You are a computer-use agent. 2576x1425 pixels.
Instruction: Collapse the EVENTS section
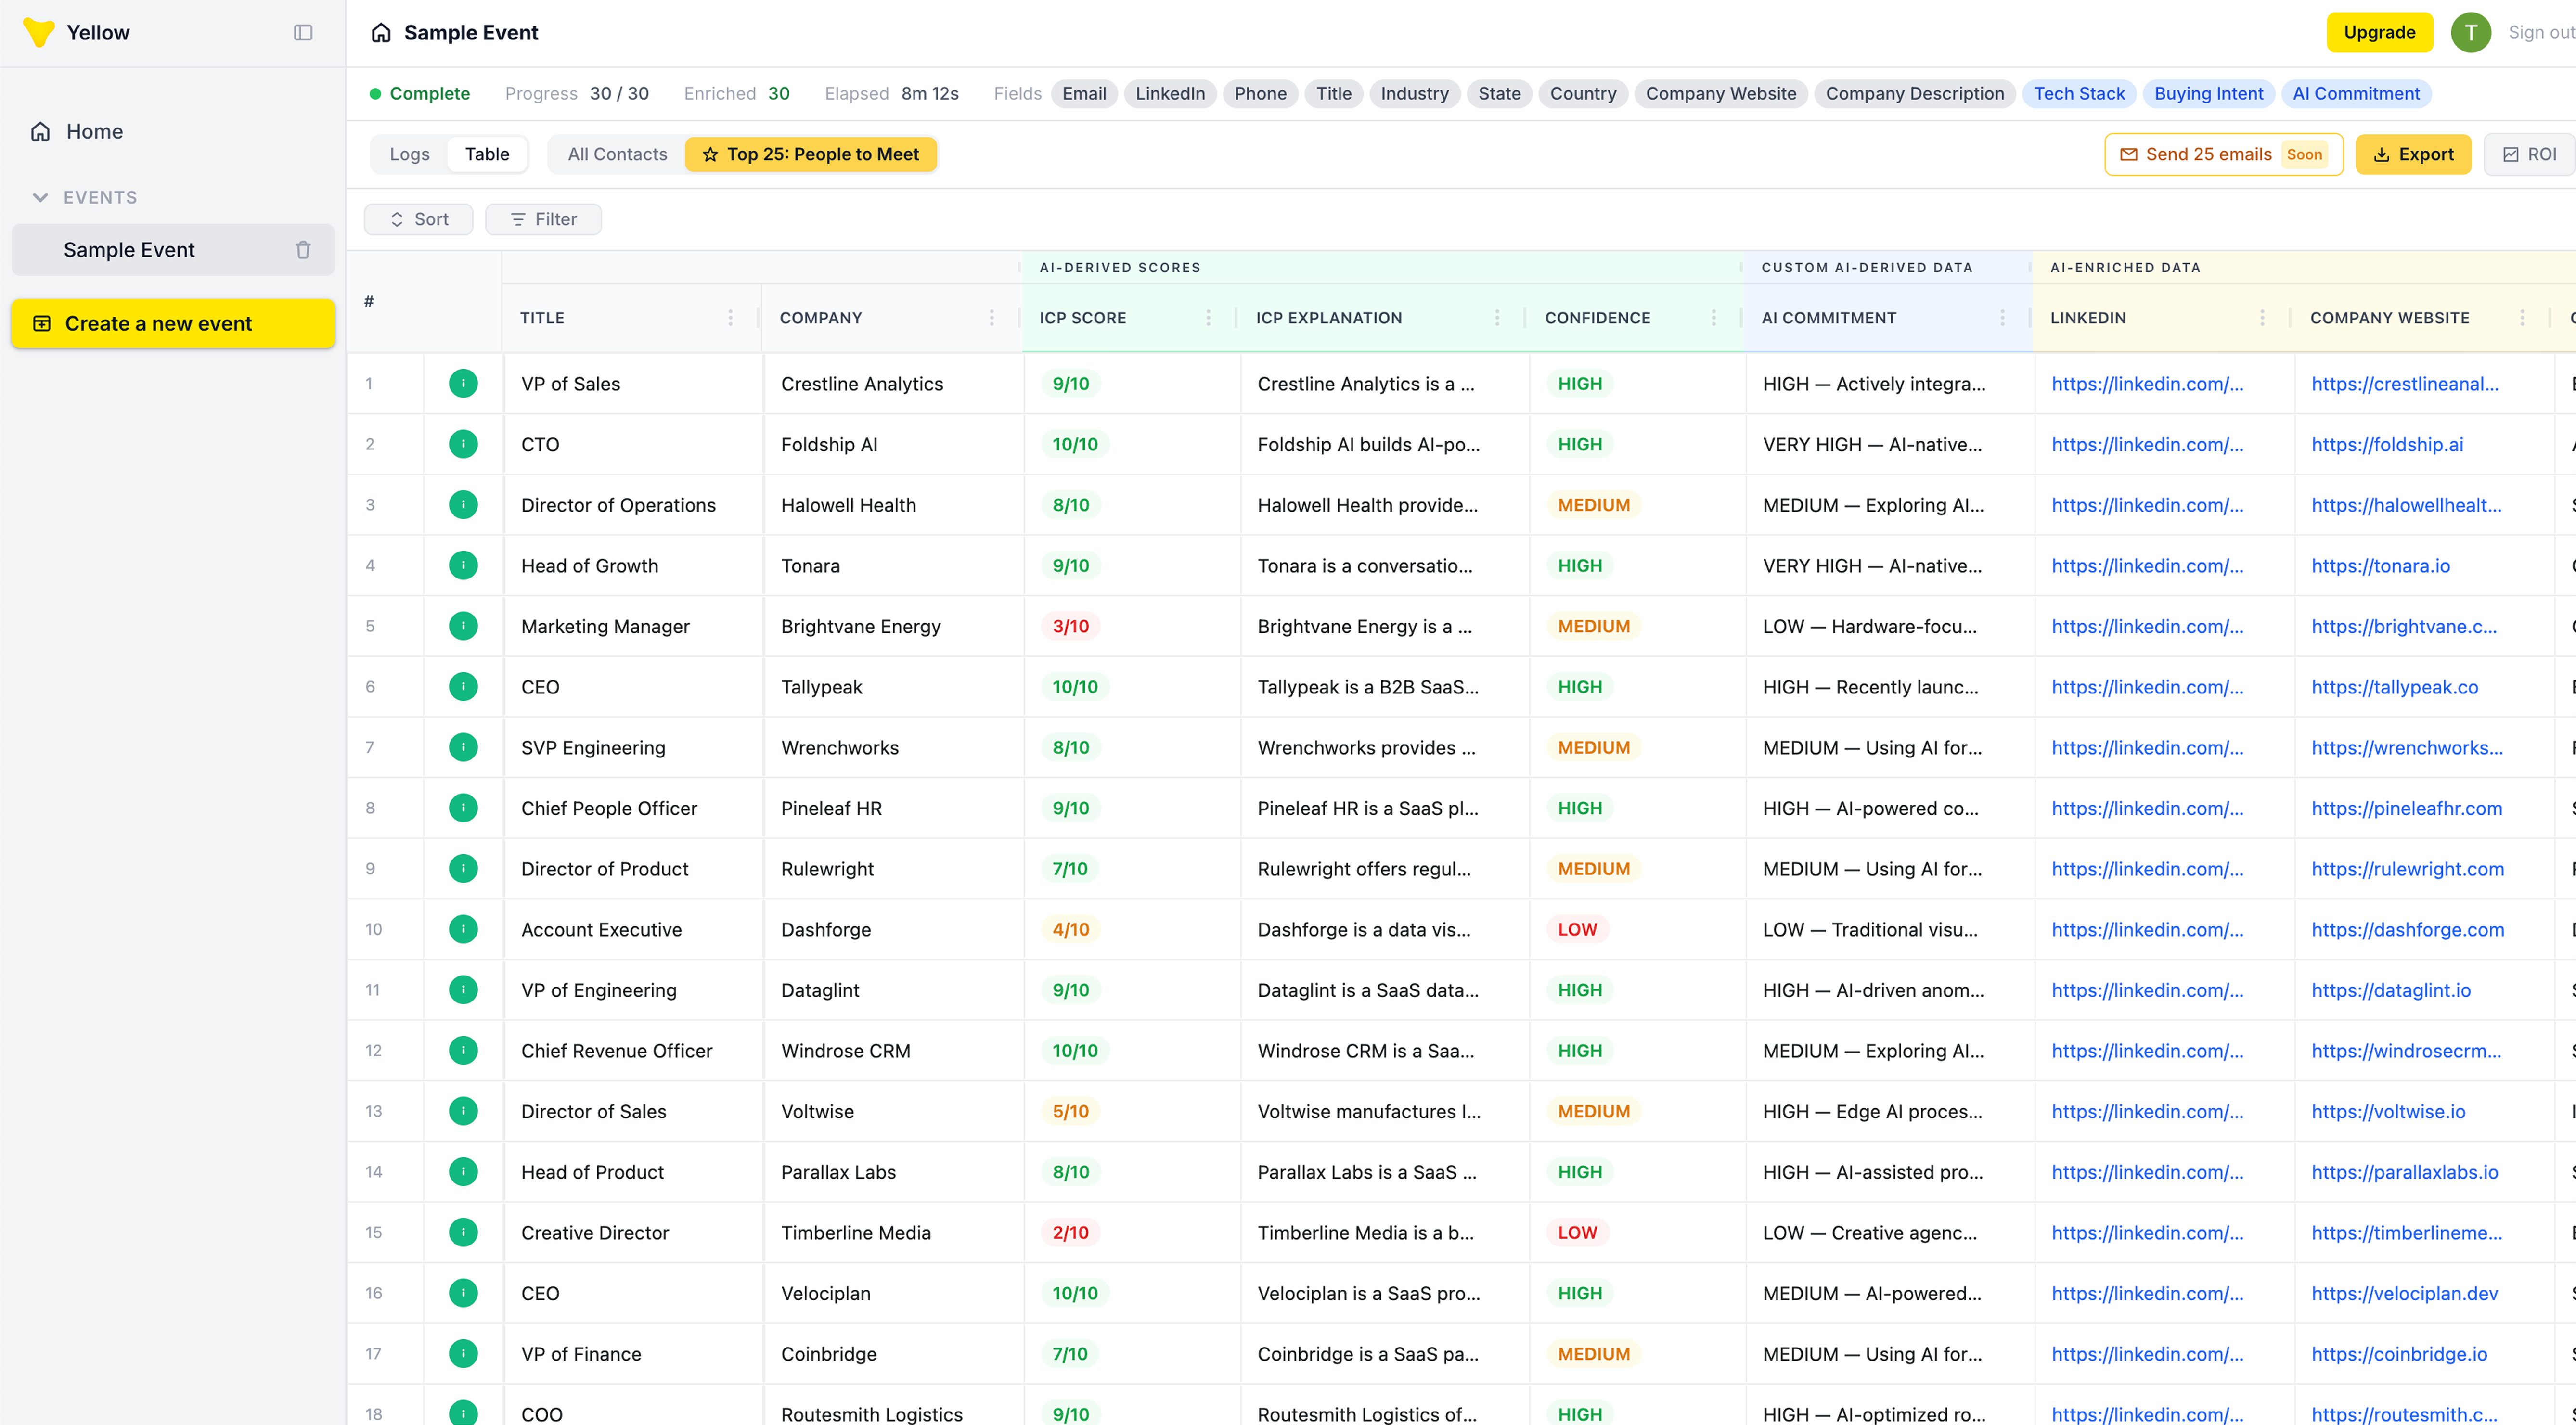coord(40,197)
